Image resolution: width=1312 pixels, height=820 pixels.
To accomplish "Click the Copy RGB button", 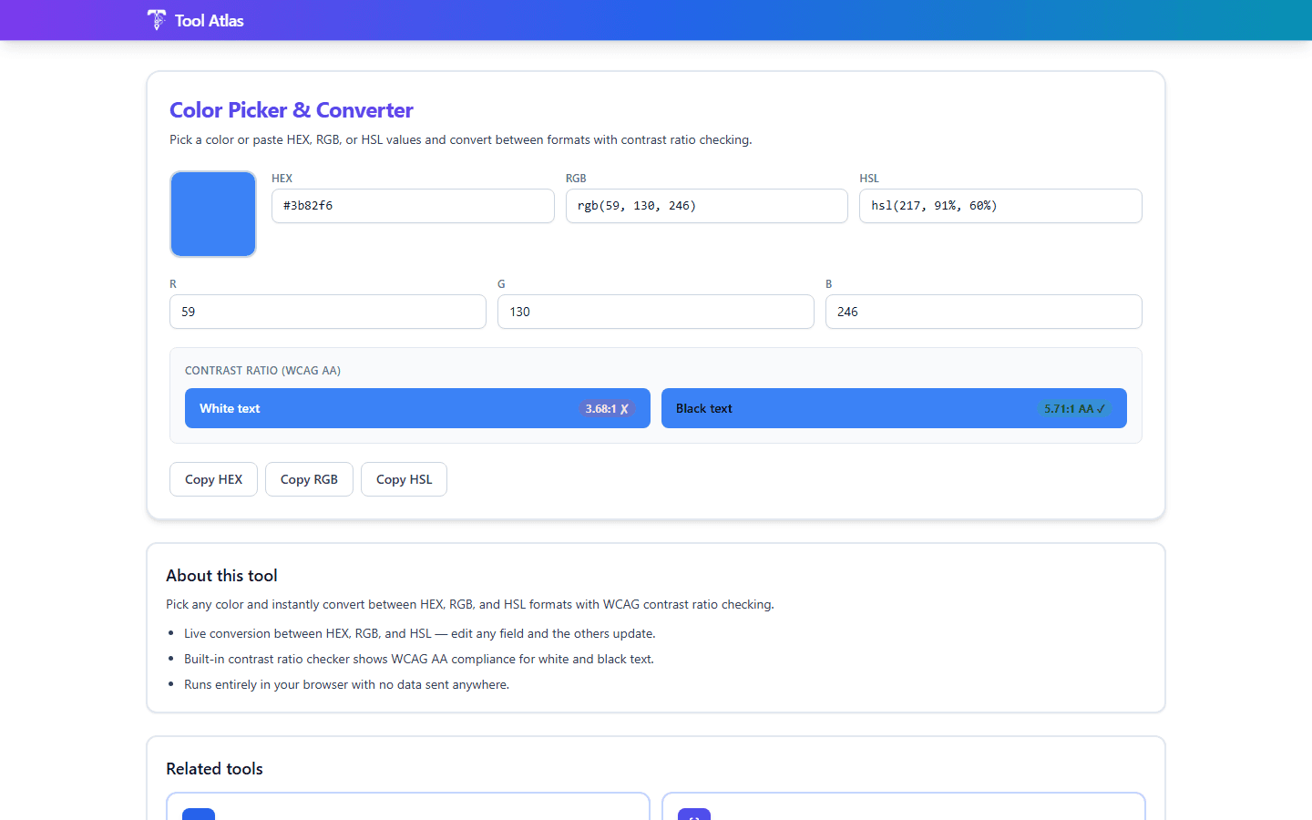I will coord(309,478).
